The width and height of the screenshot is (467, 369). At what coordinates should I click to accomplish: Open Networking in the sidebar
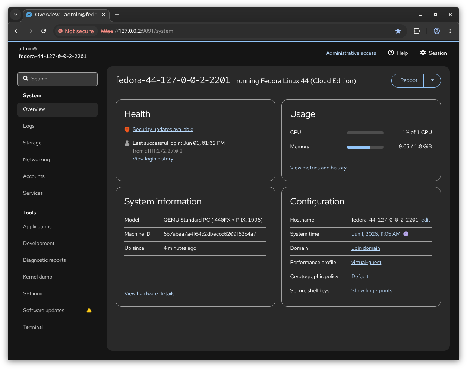(x=57, y=160)
